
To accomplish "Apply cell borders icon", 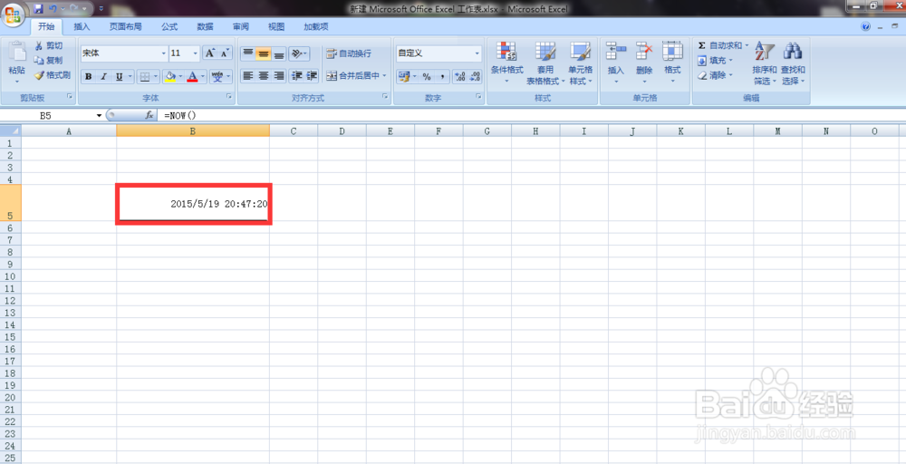I will click(x=146, y=76).
